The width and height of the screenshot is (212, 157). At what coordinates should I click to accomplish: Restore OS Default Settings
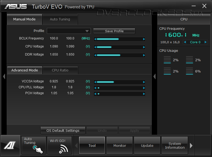tap(63, 130)
